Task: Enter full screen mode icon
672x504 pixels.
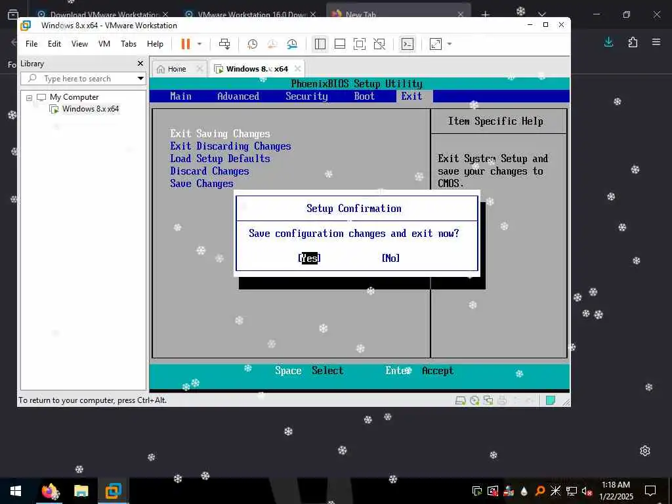Action: coord(360,44)
